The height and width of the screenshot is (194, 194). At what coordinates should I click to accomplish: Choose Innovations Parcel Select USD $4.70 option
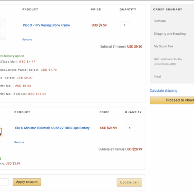tap(28, 70)
